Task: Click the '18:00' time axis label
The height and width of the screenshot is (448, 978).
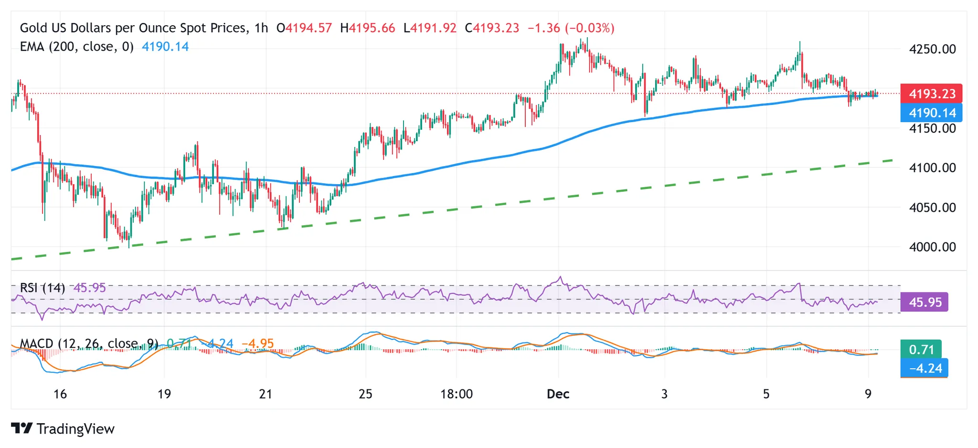Action: pyautogui.click(x=457, y=394)
